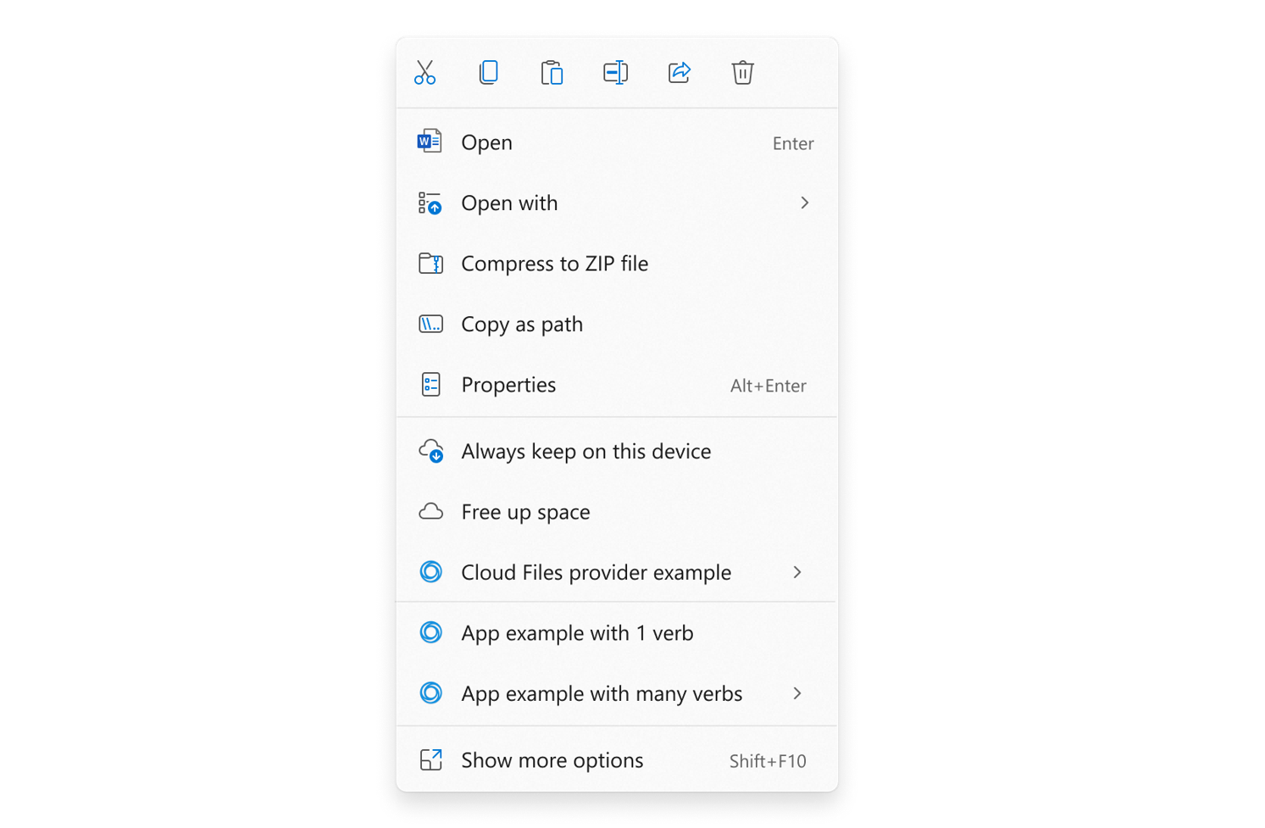Click the ring icon for App example with 1 verb

(x=430, y=633)
